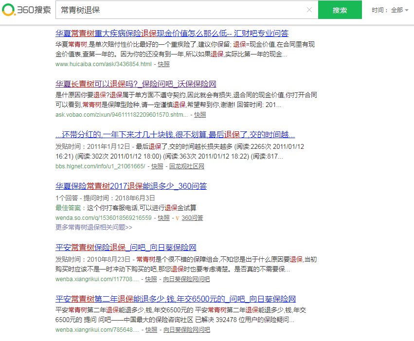Click URL ask.vobao.com/zixun link
The width and height of the screenshot is (414, 341).
(122, 115)
